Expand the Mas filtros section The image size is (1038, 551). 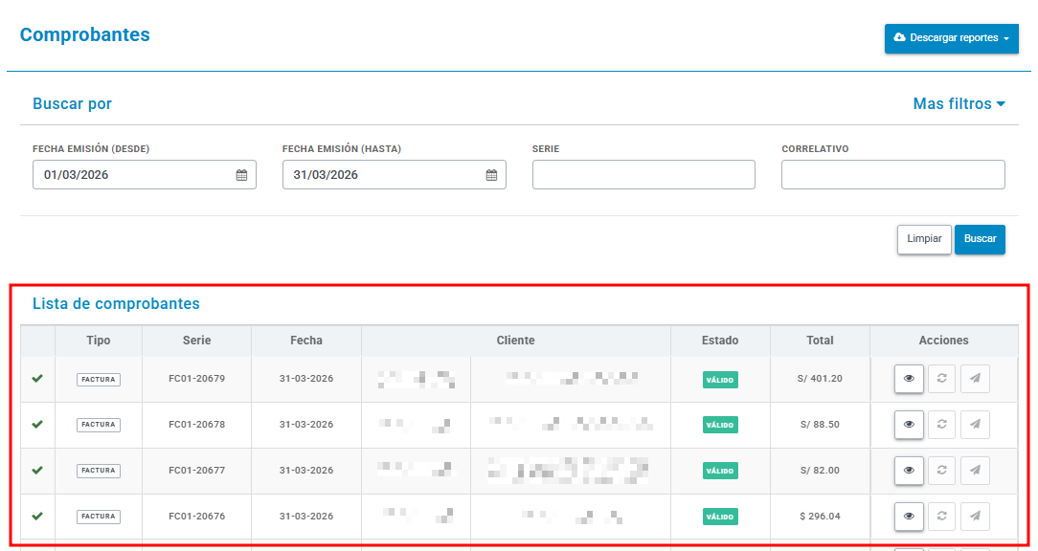[x=959, y=104]
